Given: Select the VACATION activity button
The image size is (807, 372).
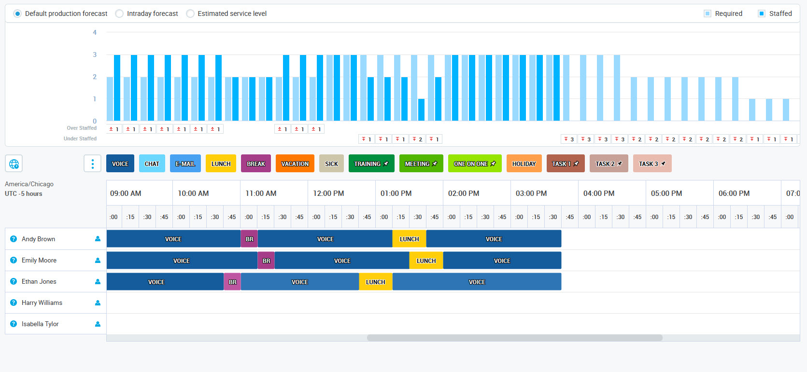Looking at the screenshot, I should (295, 164).
